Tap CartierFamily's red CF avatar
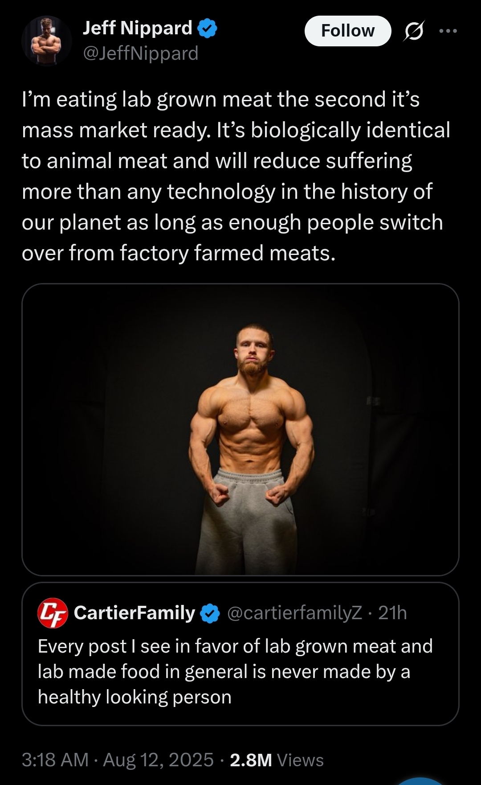 [x=53, y=613]
